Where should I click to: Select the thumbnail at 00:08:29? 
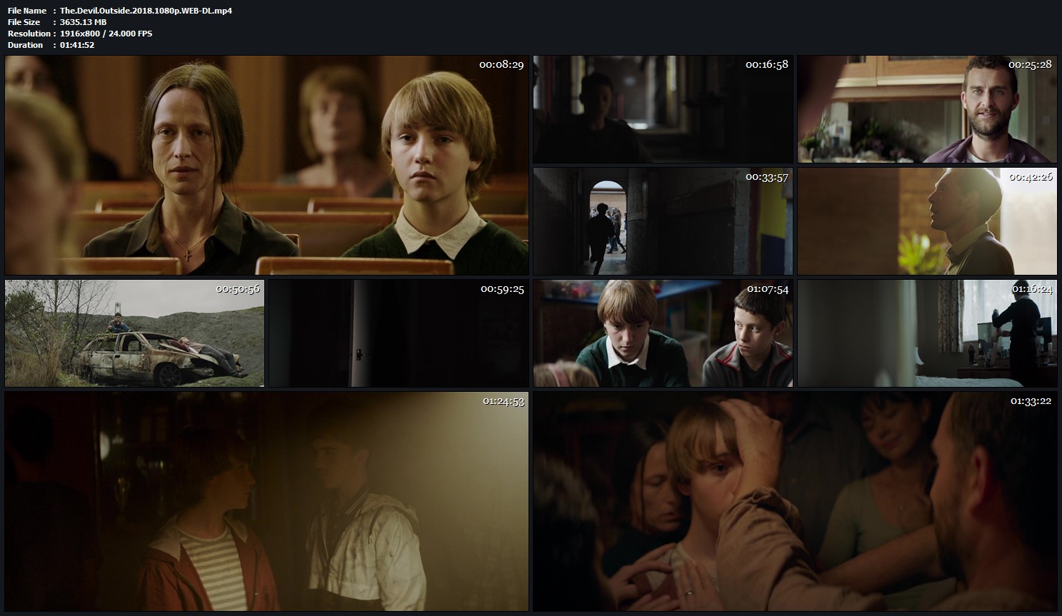click(266, 166)
